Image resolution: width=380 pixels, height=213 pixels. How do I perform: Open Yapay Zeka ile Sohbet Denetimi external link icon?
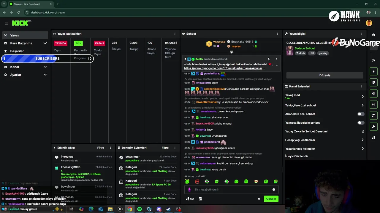(362, 131)
